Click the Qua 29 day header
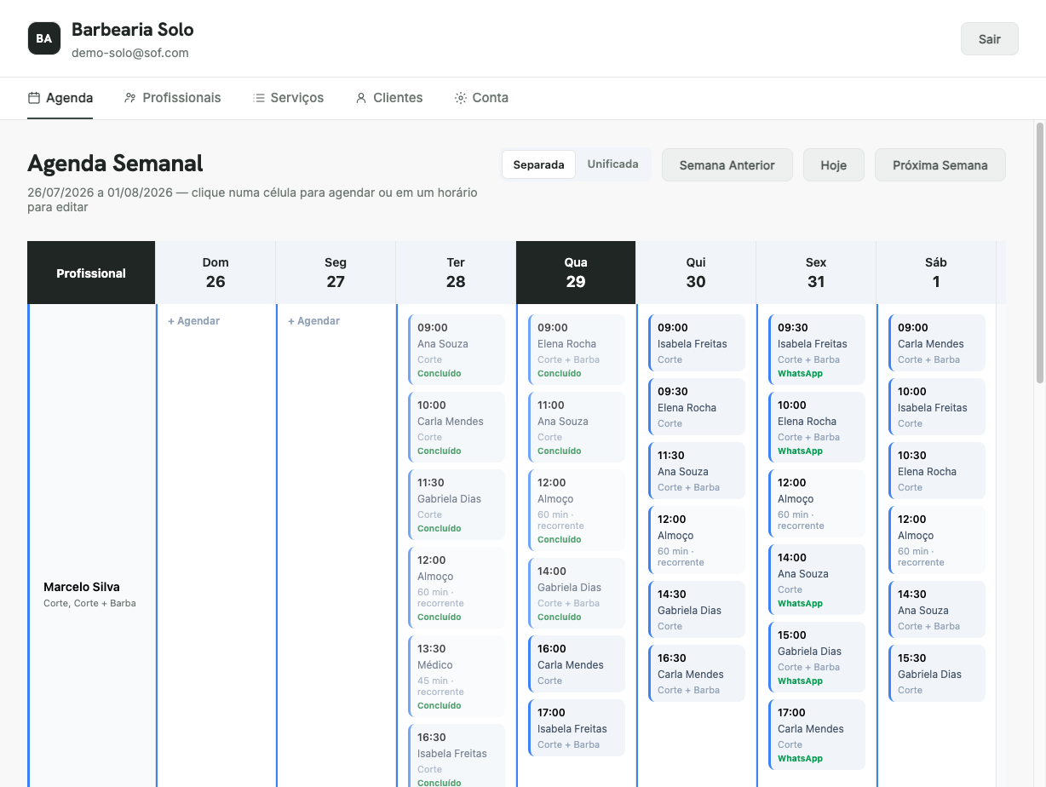The height and width of the screenshot is (787, 1046). coord(576,273)
